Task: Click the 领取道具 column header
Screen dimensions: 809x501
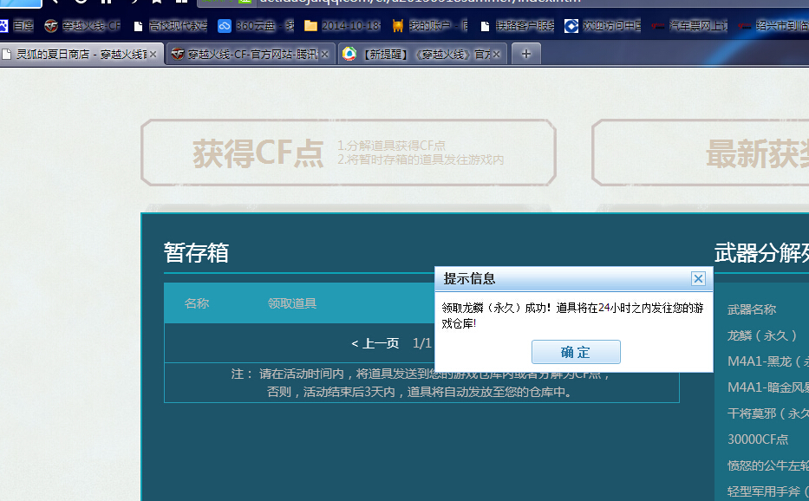Action: [x=292, y=303]
